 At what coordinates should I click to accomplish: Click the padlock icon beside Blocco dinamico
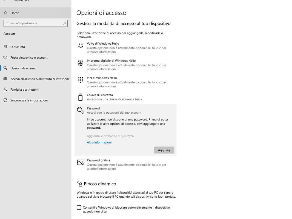click(x=79, y=184)
